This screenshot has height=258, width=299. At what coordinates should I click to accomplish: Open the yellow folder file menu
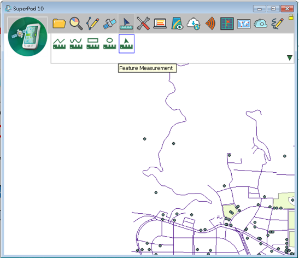59,24
